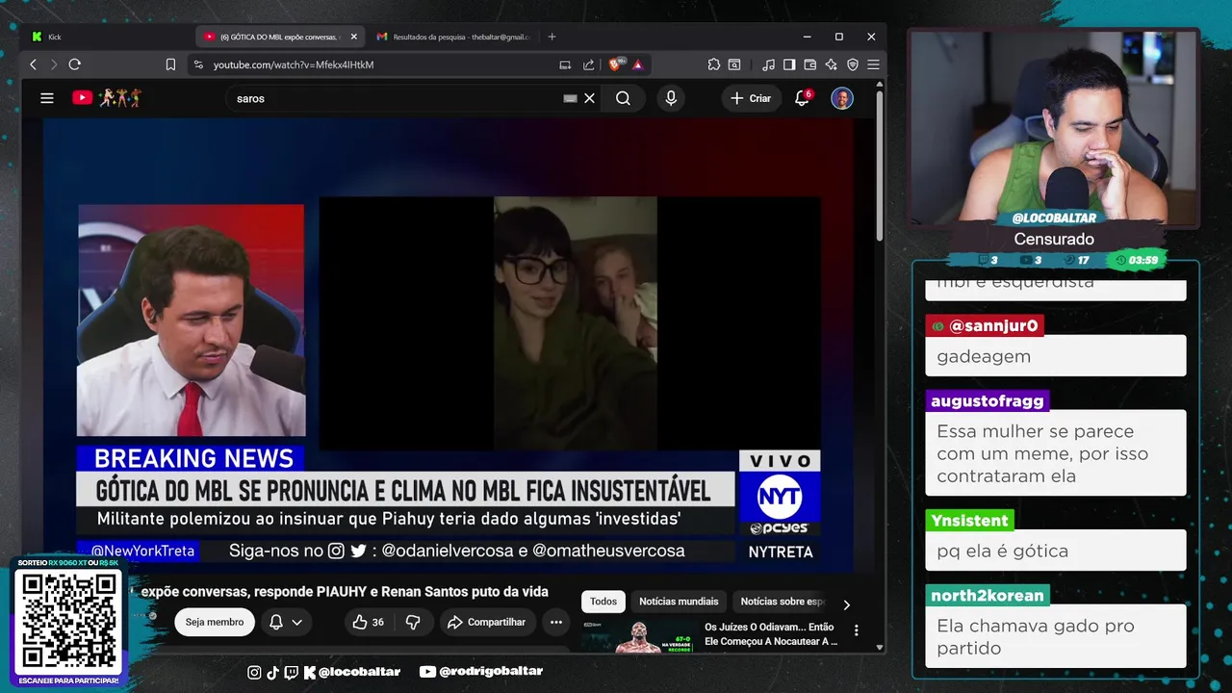Open the YouTube guide hamburger menu
The height and width of the screenshot is (693, 1232).
pos(46,98)
